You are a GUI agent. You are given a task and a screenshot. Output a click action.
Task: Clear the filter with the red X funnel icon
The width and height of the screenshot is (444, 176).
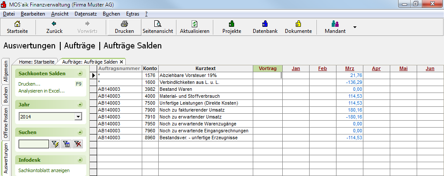coord(78,144)
